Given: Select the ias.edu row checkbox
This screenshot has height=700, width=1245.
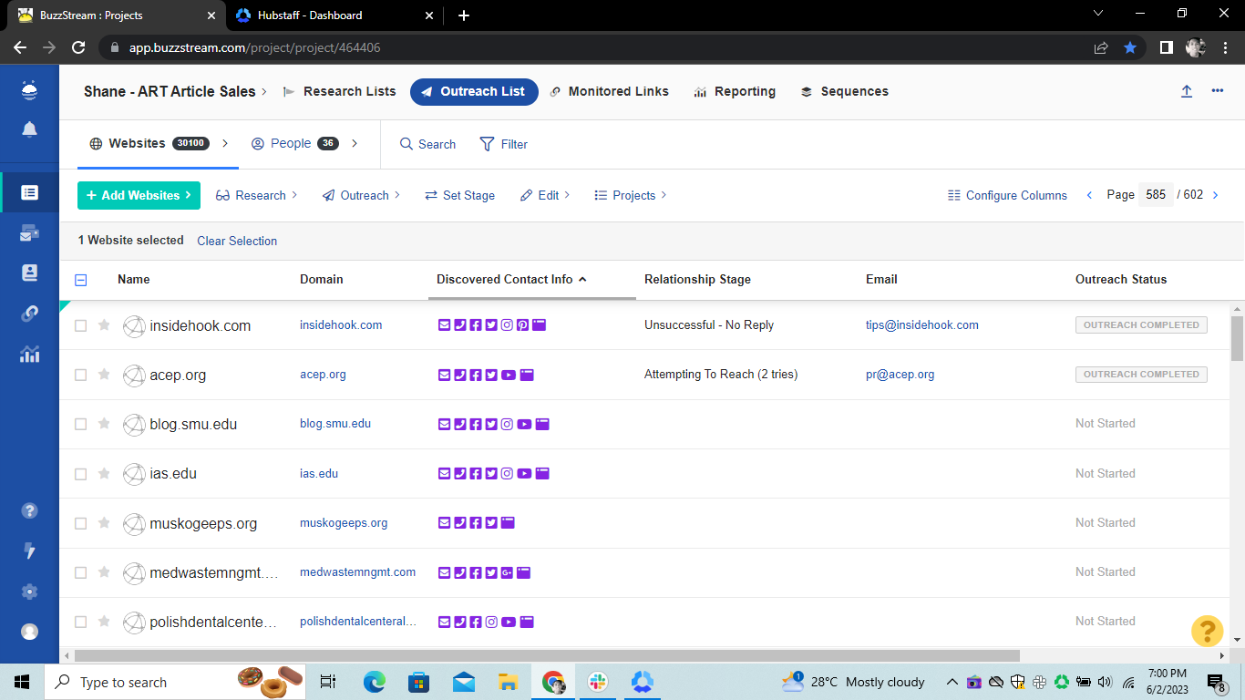Looking at the screenshot, I should point(80,474).
